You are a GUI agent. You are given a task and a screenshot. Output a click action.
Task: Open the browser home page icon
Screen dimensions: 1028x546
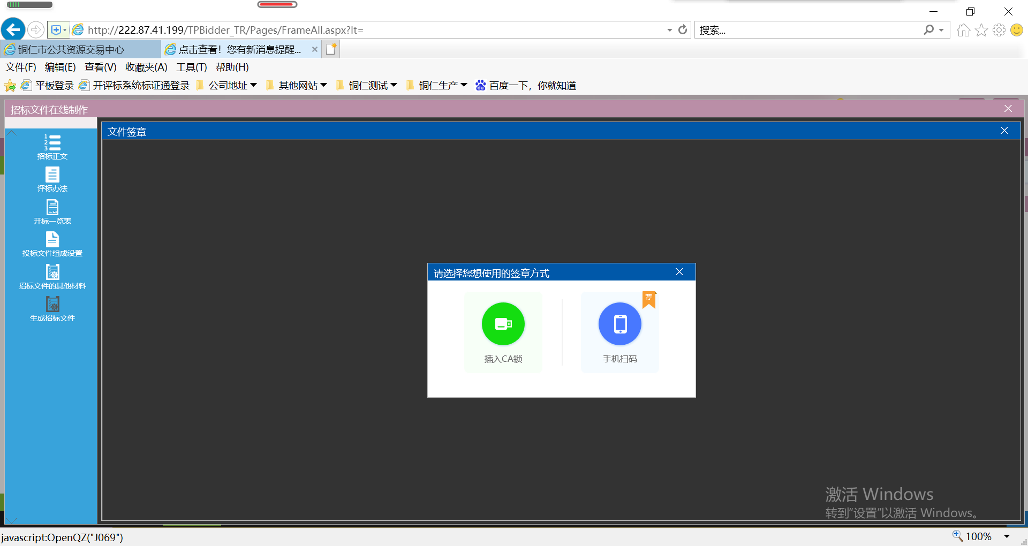(963, 31)
